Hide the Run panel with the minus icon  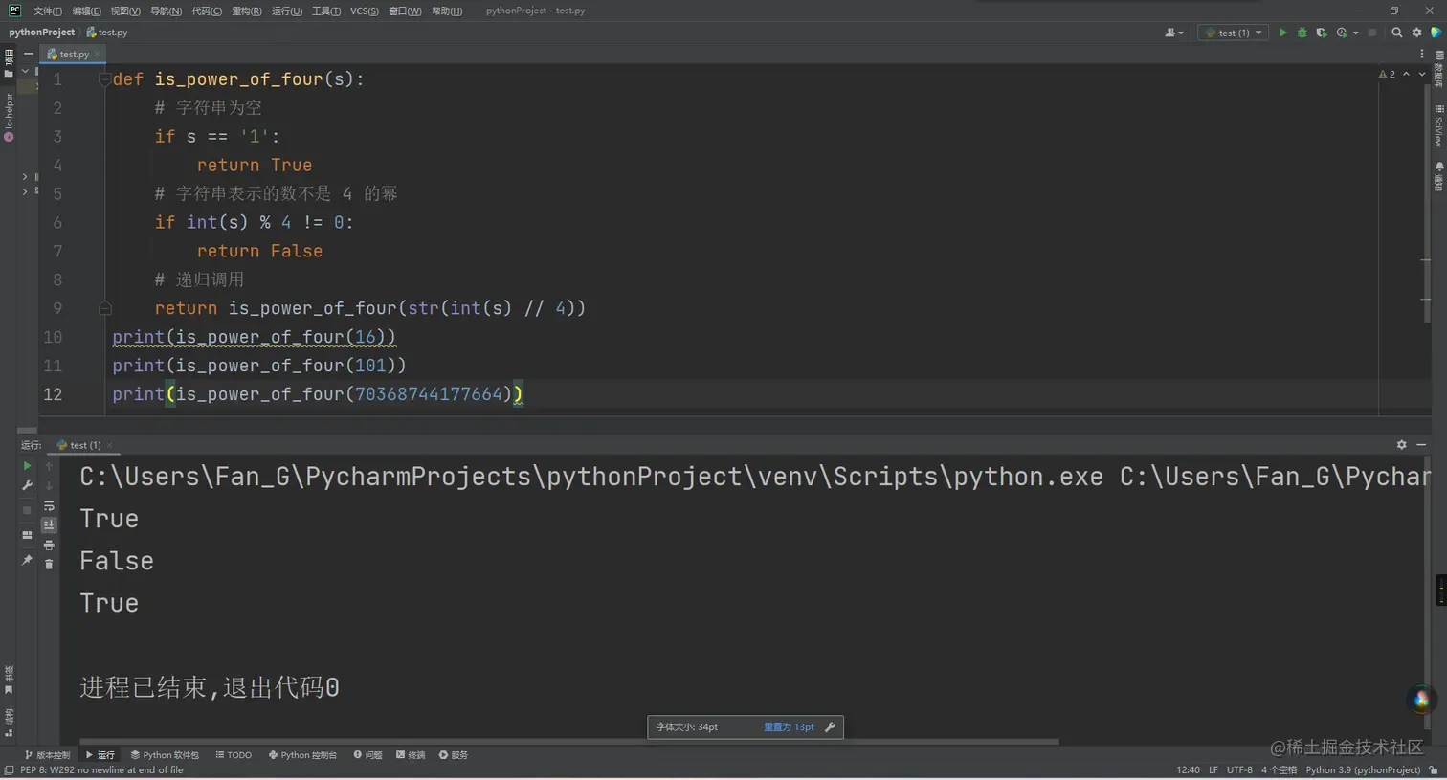(x=1421, y=445)
